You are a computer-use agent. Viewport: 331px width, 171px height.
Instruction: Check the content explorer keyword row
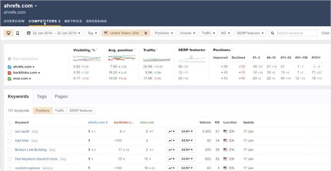point(9,168)
